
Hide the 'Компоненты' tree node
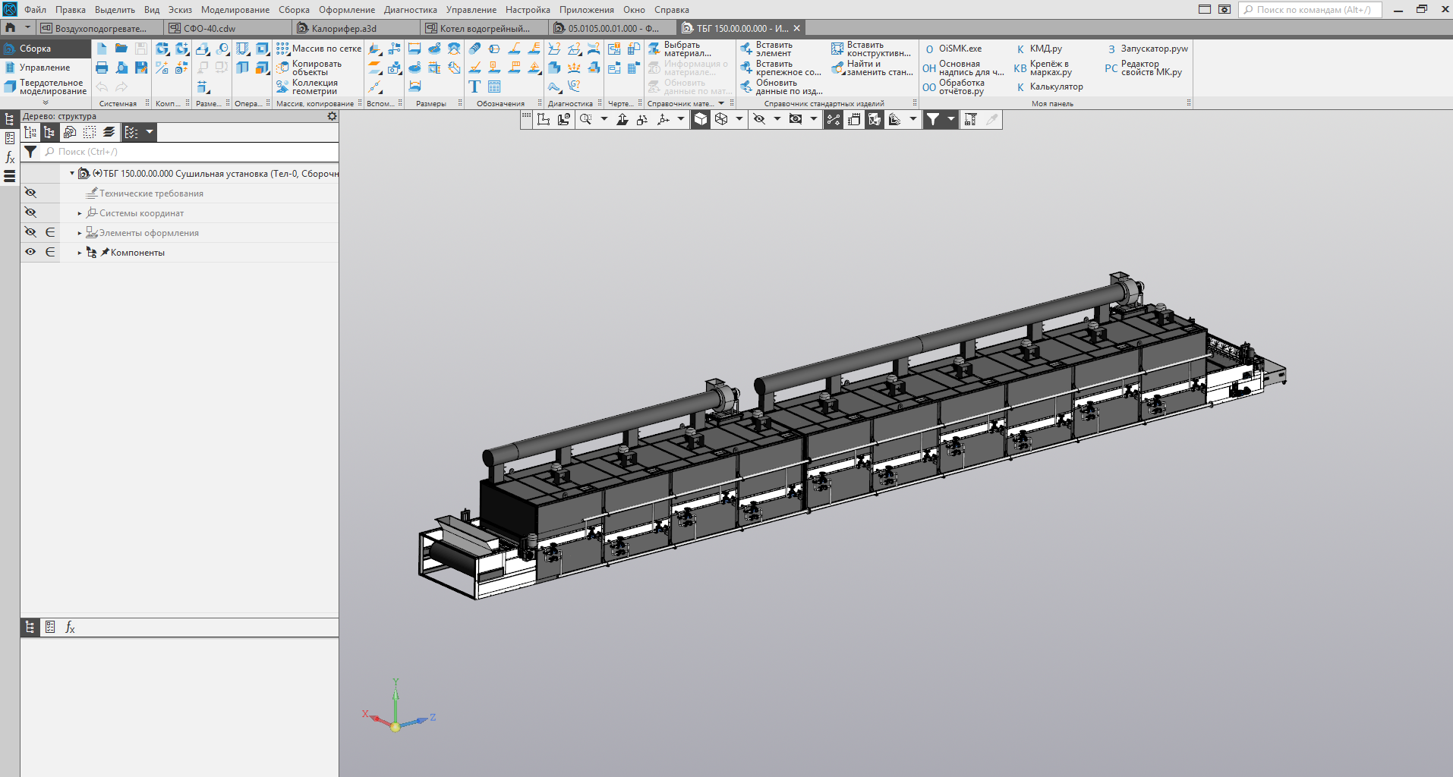click(x=30, y=252)
